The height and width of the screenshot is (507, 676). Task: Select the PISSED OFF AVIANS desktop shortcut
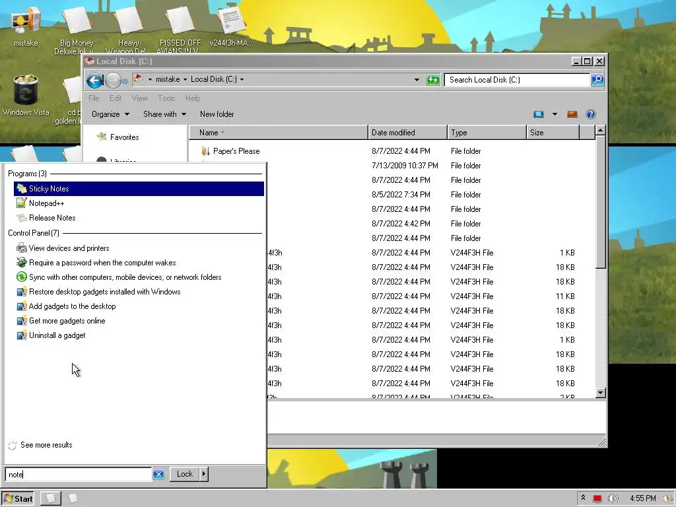(180, 30)
